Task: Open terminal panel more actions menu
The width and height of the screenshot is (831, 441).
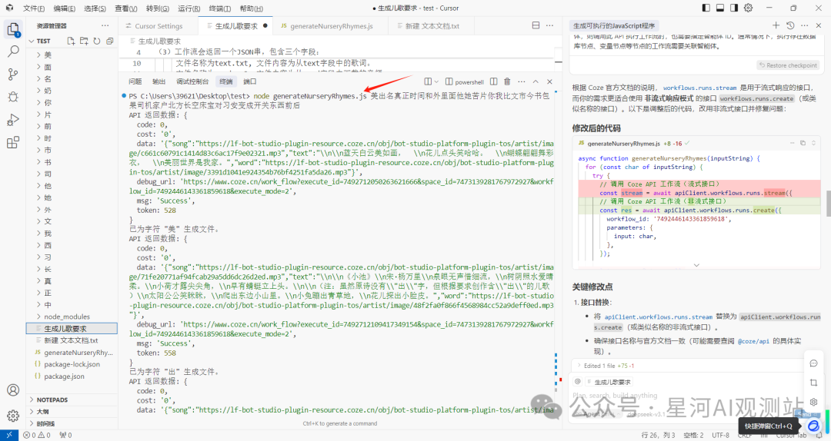Action: tap(522, 81)
